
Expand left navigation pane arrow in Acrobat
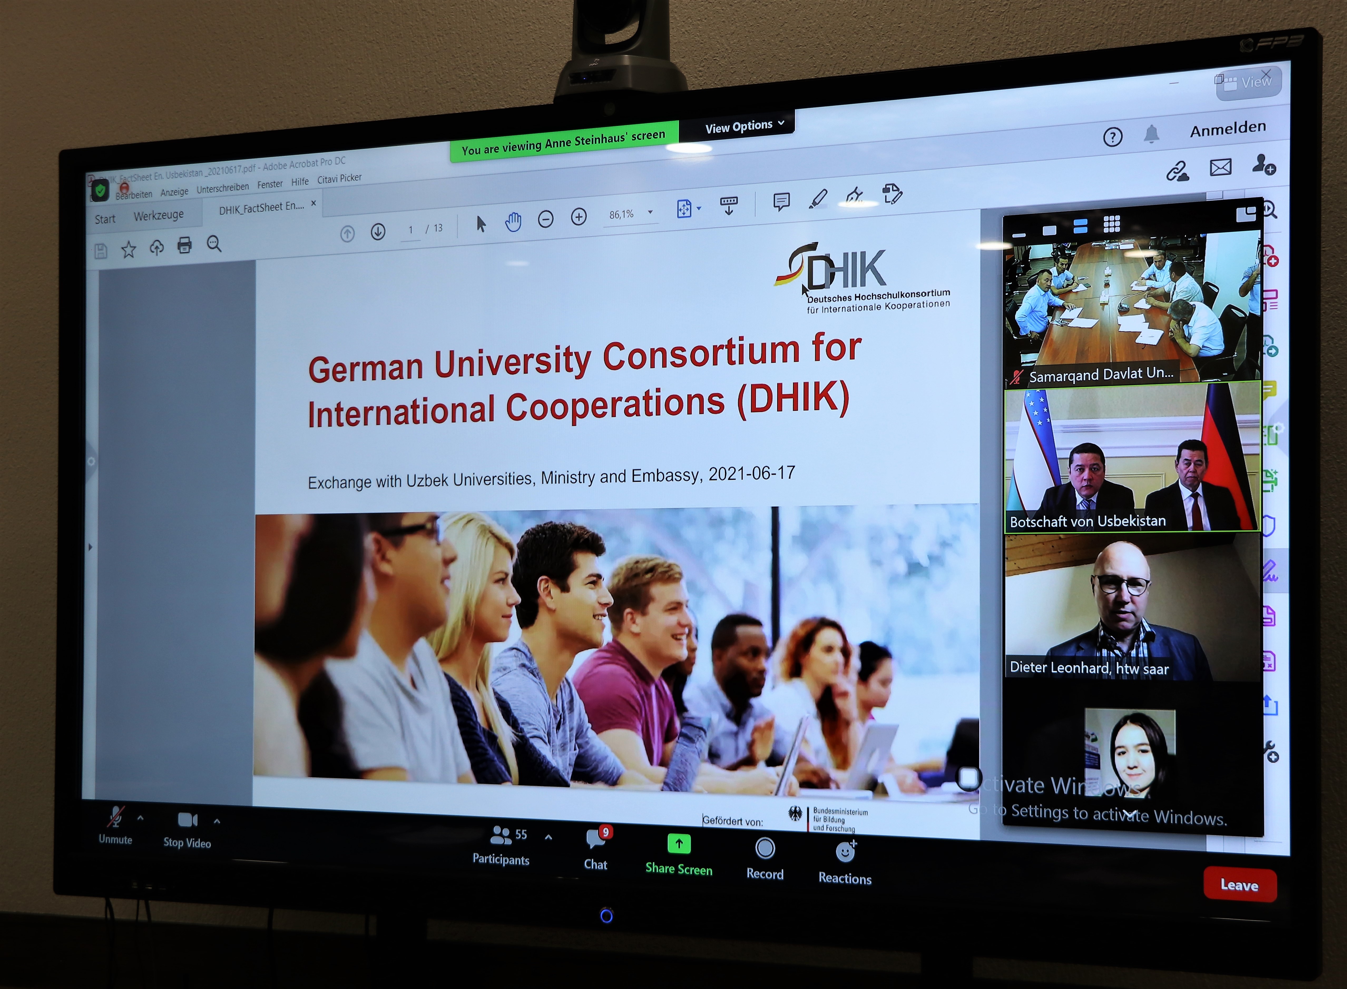pyautogui.click(x=90, y=547)
